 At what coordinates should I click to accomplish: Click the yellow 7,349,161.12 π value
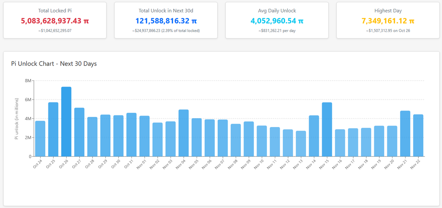click(x=388, y=21)
